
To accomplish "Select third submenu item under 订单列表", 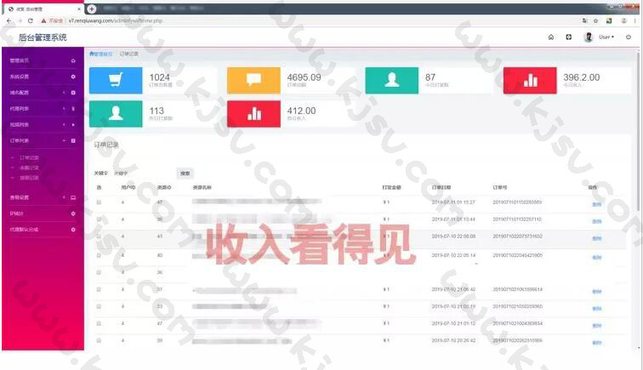I will coord(29,178).
